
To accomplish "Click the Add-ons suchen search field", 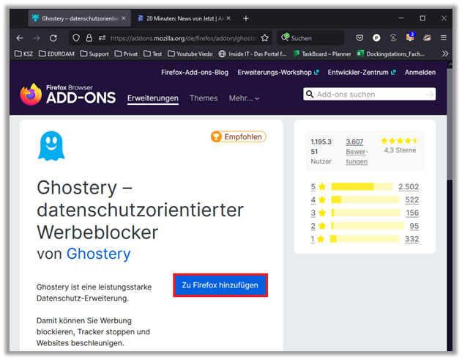I will (x=369, y=94).
